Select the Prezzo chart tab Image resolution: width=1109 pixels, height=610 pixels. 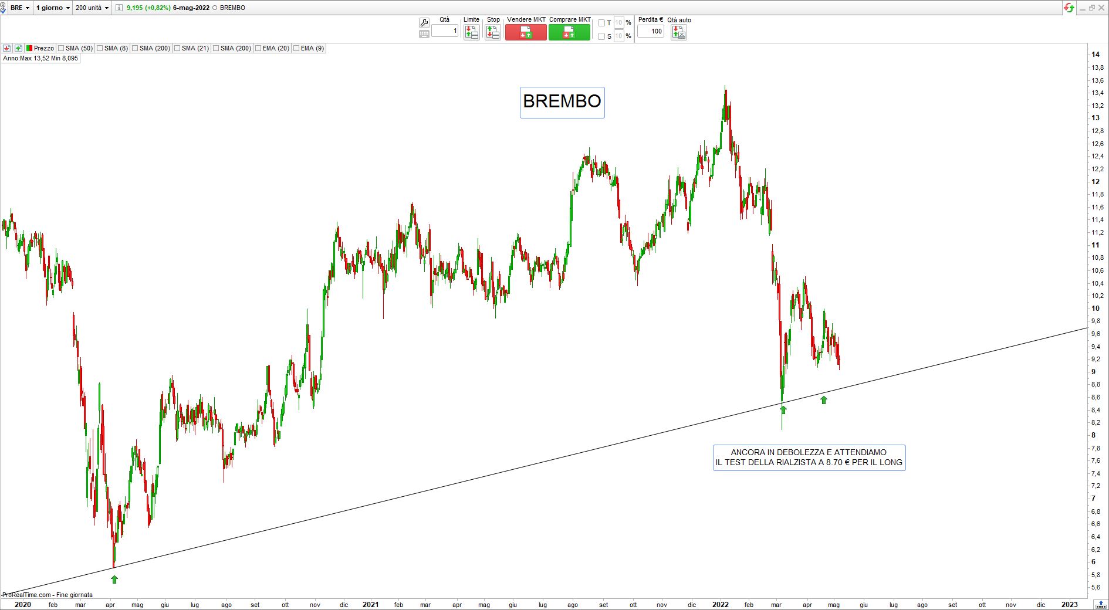click(40, 48)
